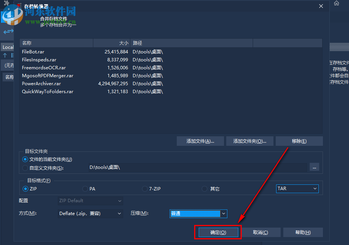This screenshot has width=349, height=245.
Task: Select the 7-ZIP target format
Action: [x=145, y=189]
